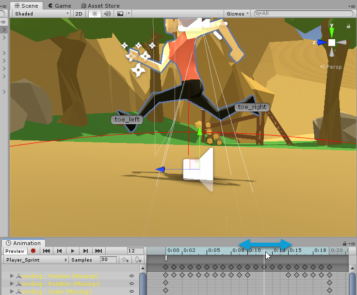Click the record keyframes button
Screen dimensions: 357x295
pyautogui.click(x=33, y=251)
